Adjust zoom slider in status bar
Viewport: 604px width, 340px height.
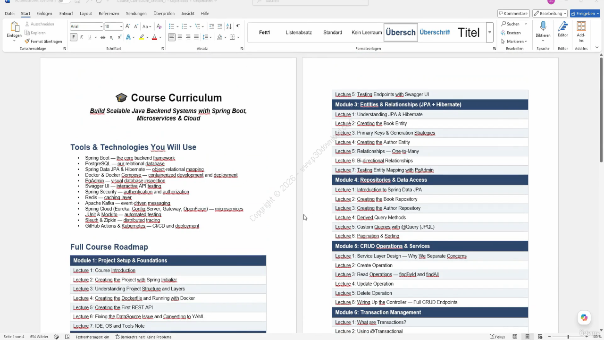tap(568, 337)
